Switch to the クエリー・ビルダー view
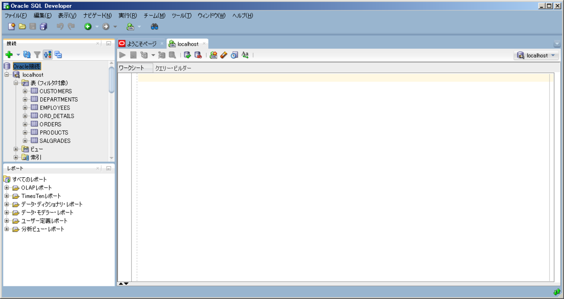Viewport: 564px width, 299px height. [x=173, y=67]
